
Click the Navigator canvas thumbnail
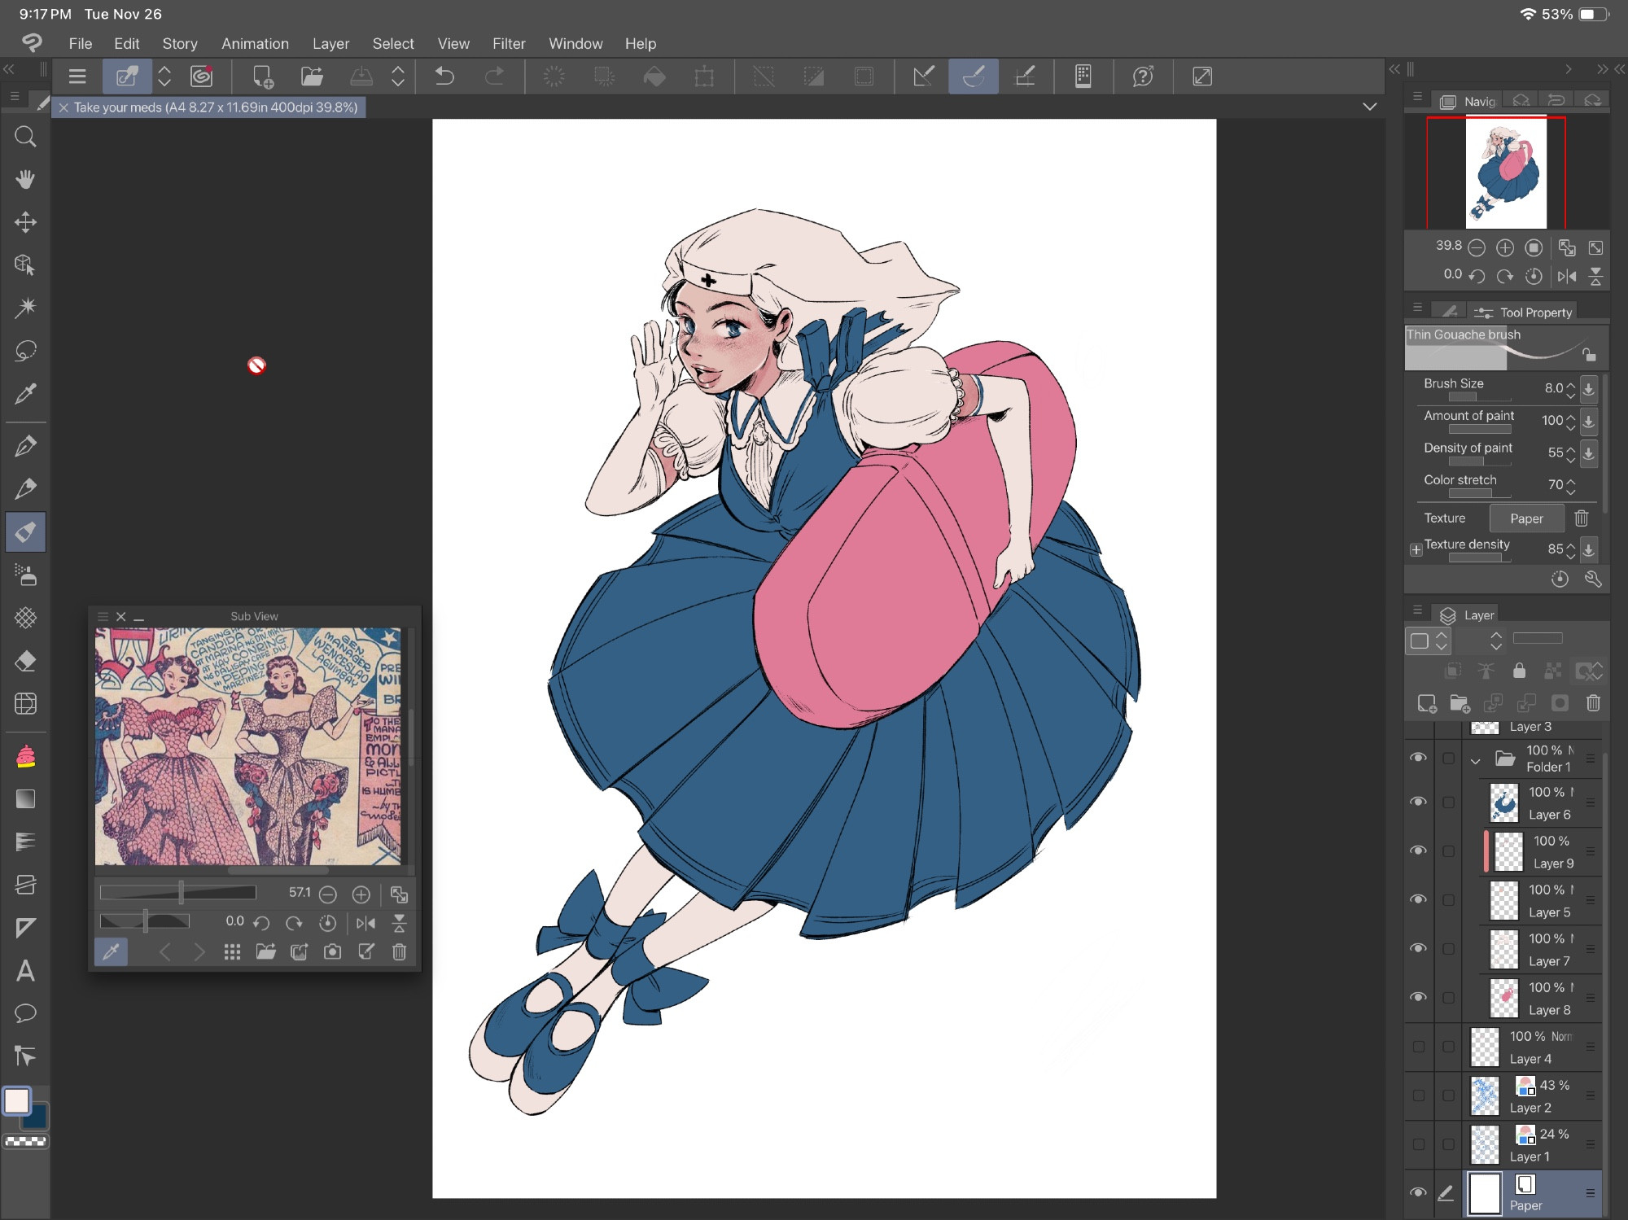(x=1505, y=173)
